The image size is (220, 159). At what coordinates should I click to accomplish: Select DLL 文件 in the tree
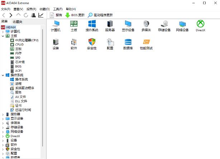point(19,101)
